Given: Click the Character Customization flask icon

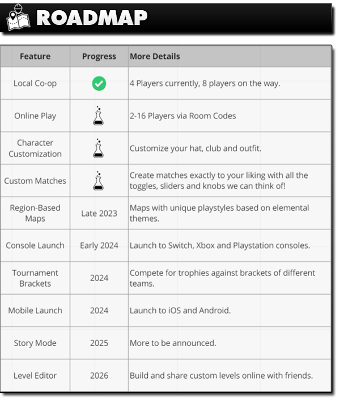Looking at the screenshot, I should coord(99,148).
